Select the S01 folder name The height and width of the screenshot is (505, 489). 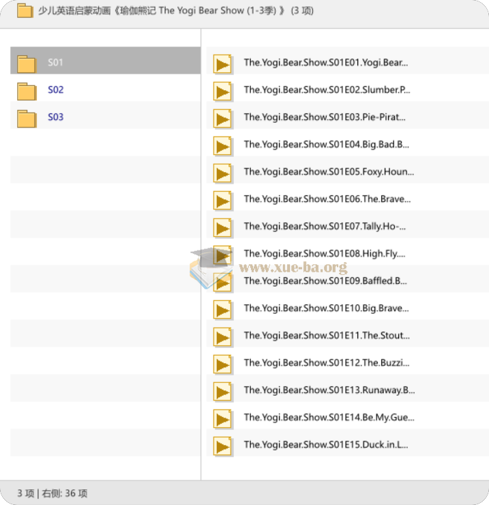[x=55, y=62]
